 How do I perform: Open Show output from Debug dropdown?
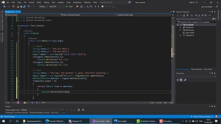[42, 110]
